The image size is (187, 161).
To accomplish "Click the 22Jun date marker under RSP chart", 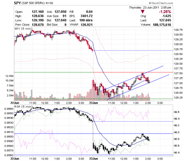I will [15, 159].
